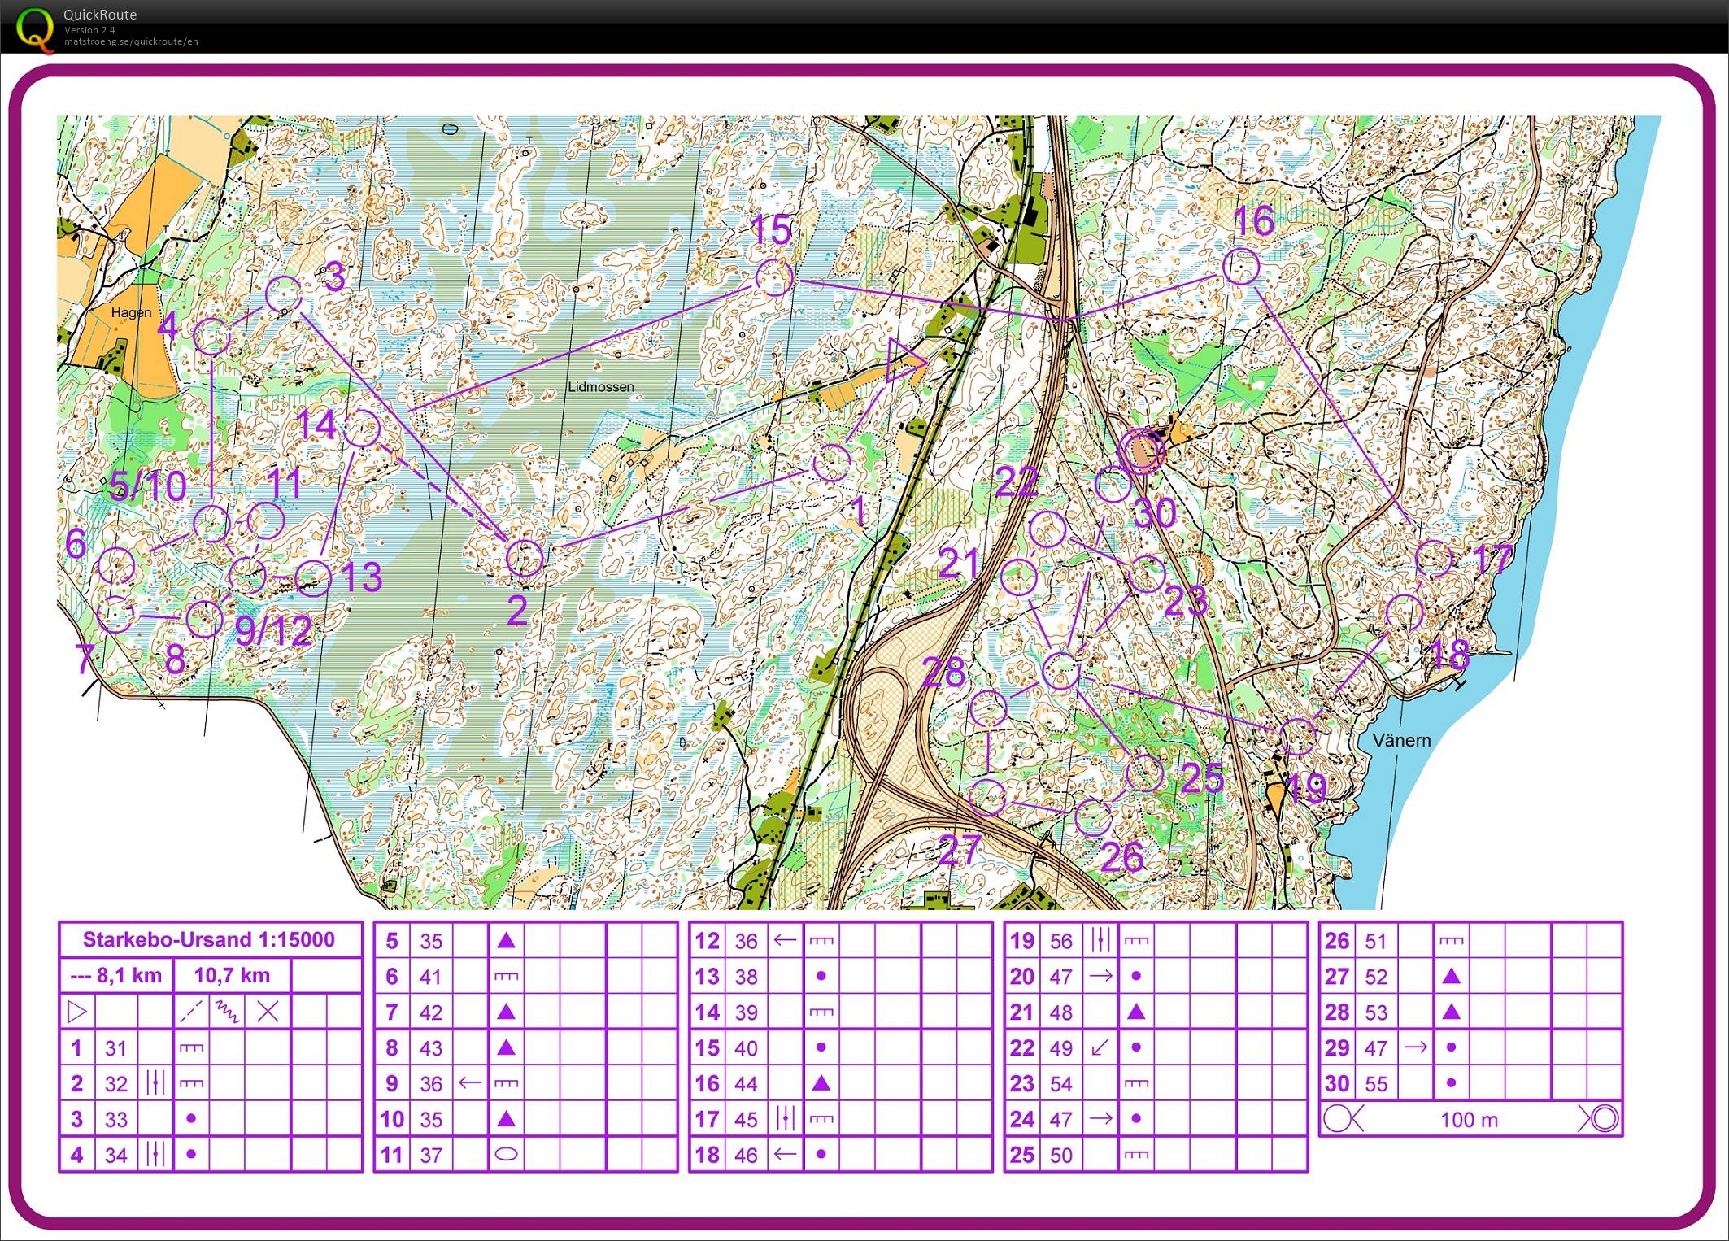Click code '55' in control 30 row
Image resolution: width=1729 pixels, height=1241 pixels.
point(1375,1083)
